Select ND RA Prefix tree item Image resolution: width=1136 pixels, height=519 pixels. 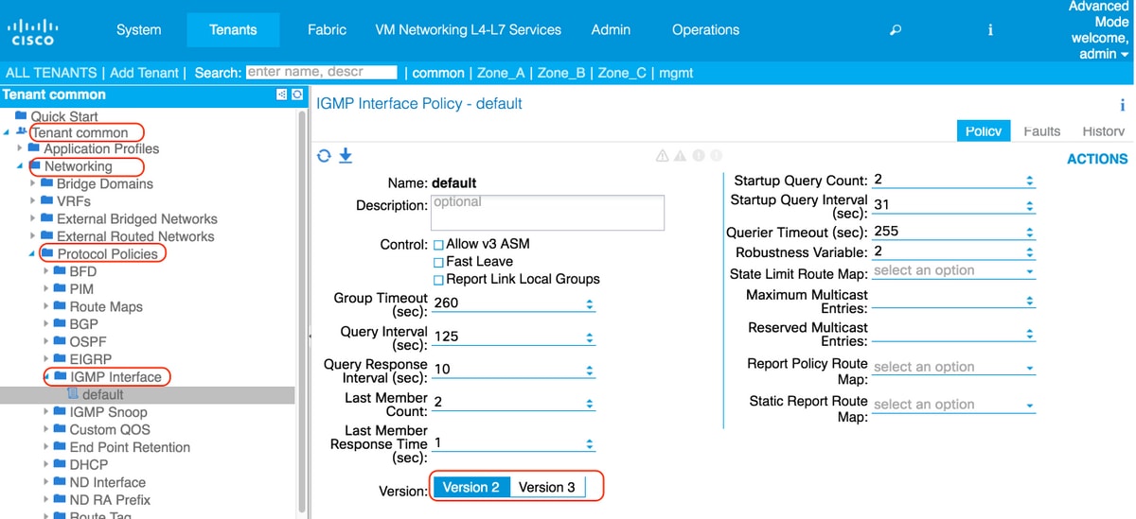pos(110,499)
